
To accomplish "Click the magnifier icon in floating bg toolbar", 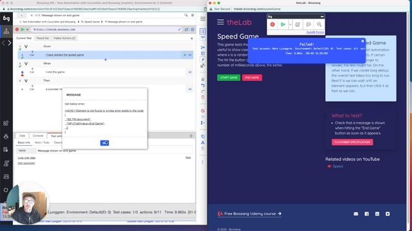I will [319, 24].
